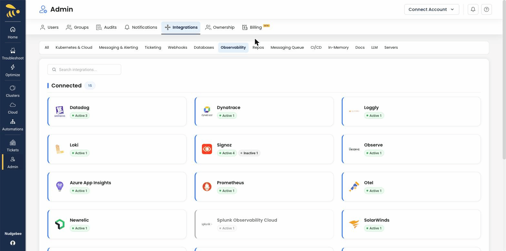This screenshot has width=506, height=251.
Task: Click the Splunk logo icon
Action: tap(207, 224)
